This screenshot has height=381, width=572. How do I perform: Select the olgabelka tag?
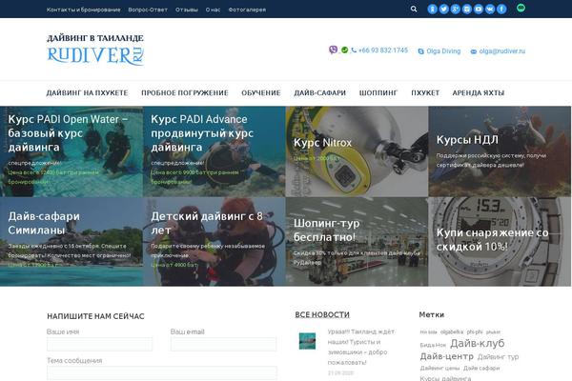(x=452, y=332)
